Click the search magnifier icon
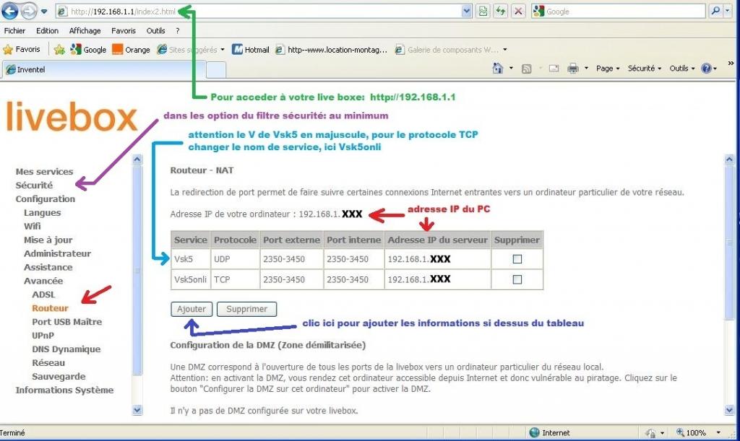The image size is (740, 441). tap(715, 11)
